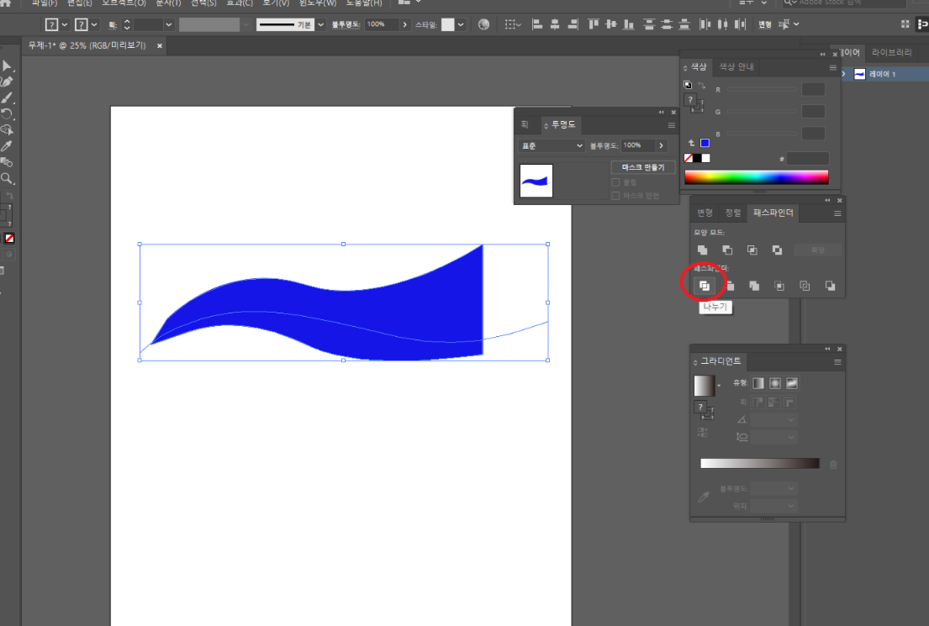Click blue last-color swatch in Color panel

click(x=705, y=143)
